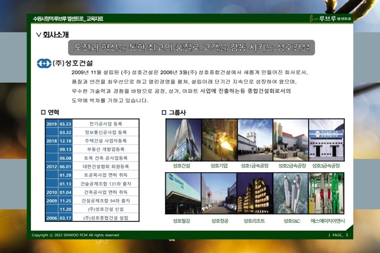380x253 pixels.
Task: Click the 2009 year cell
Action: point(52,200)
